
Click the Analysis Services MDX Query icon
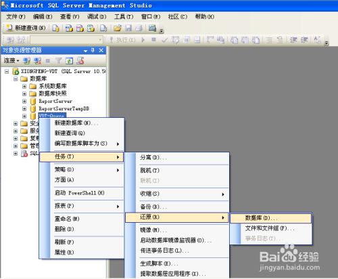(69, 28)
